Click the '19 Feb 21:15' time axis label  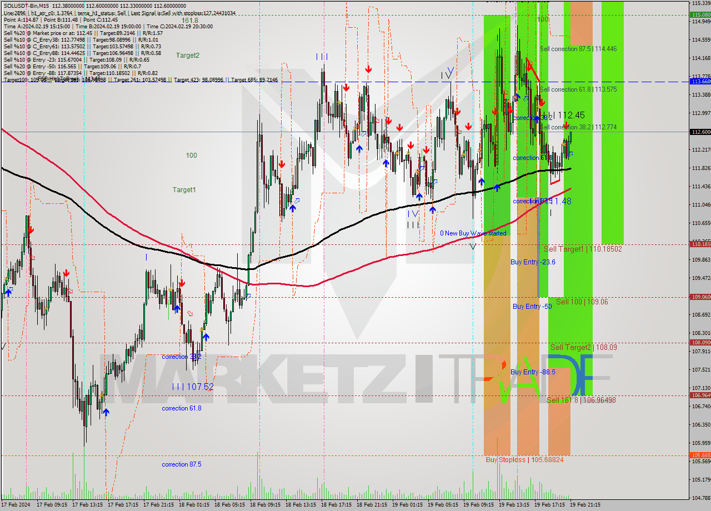(585, 505)
